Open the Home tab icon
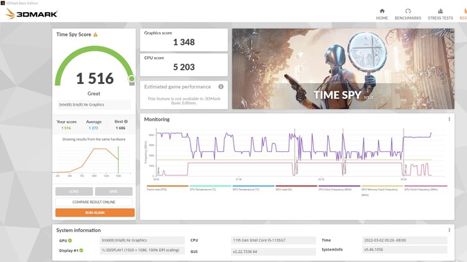 pos(382,11)
